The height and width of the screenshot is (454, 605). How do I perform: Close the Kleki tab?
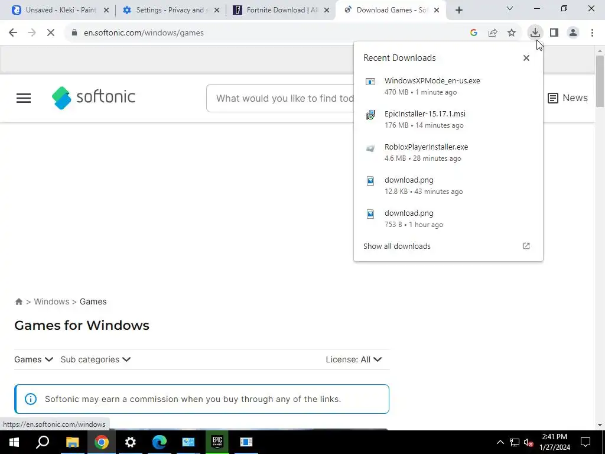tap(106, 11)
